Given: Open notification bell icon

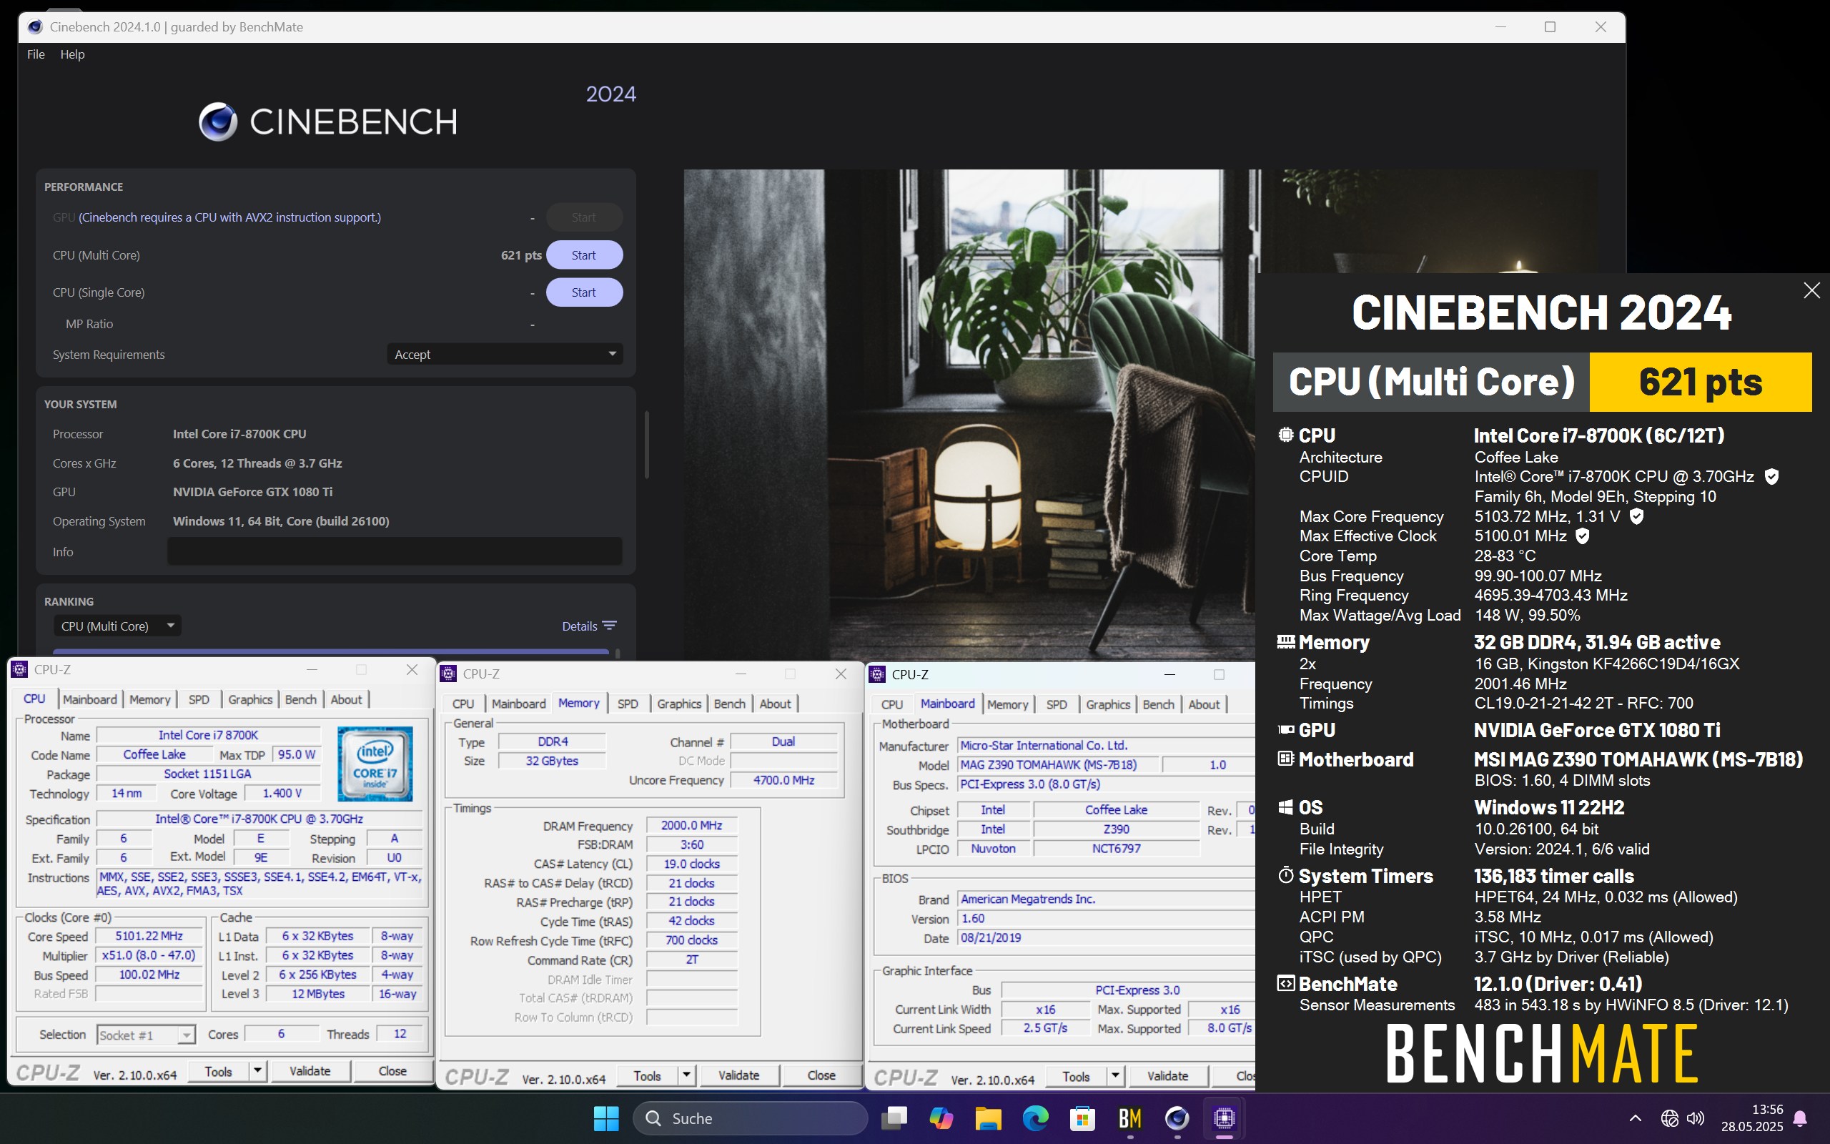Looking at the screenshot, I should 1801,1118.
